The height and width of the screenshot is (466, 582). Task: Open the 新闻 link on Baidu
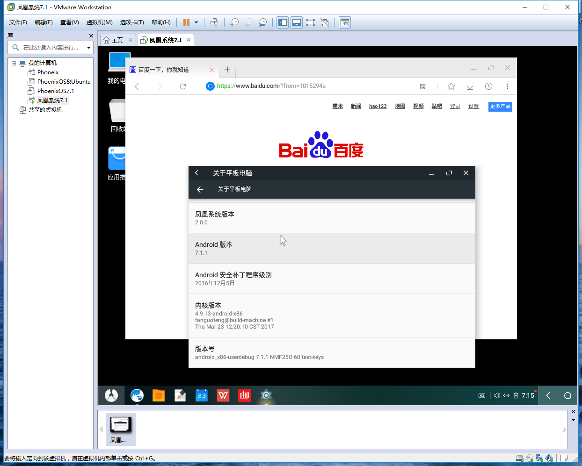(x=356, y=107)
